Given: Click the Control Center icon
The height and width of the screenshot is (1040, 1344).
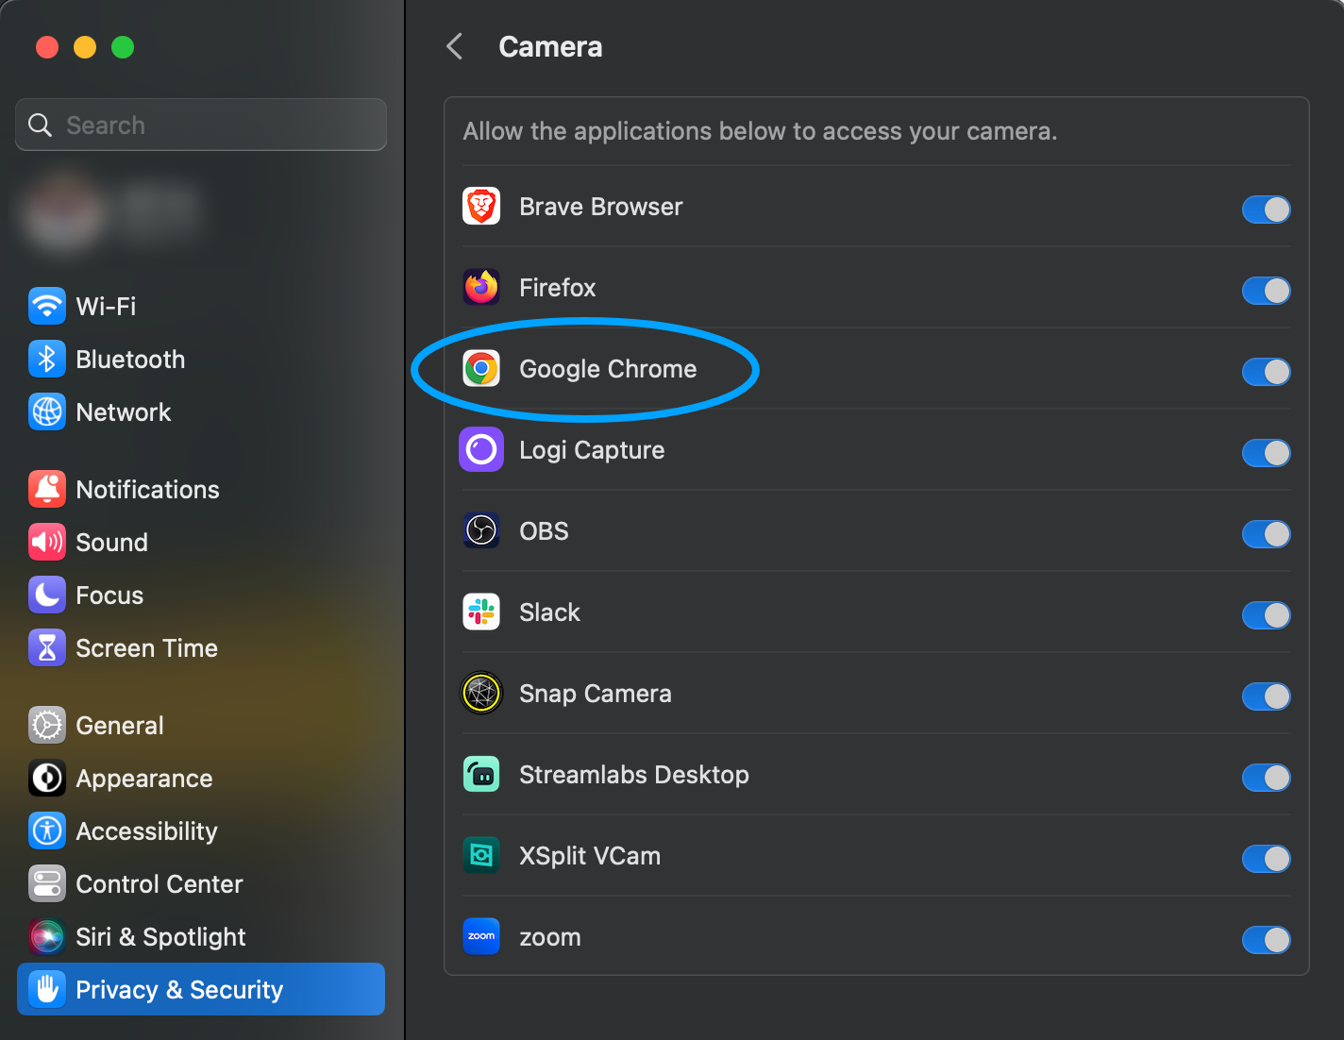Looking at the screenshot, I should 47,883.
